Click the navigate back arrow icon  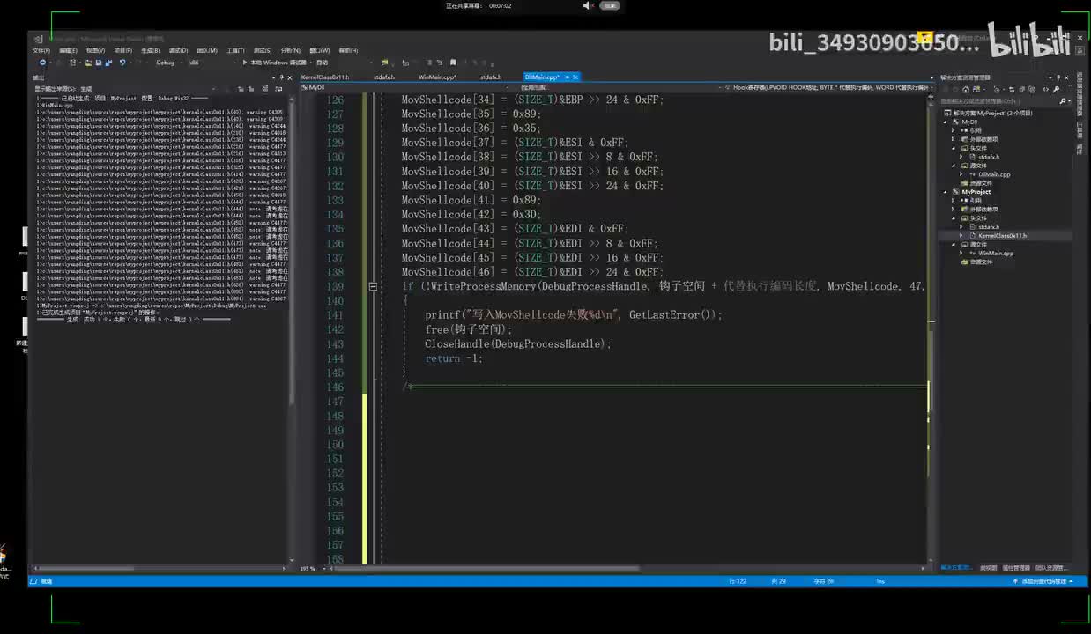[41, 63]
